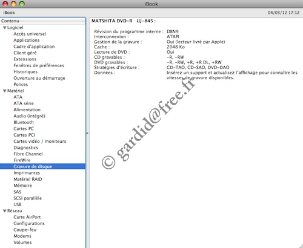Select Cartes PCI entry
The height and width of the screenshot is (248, 303).
tap(24, 135)
